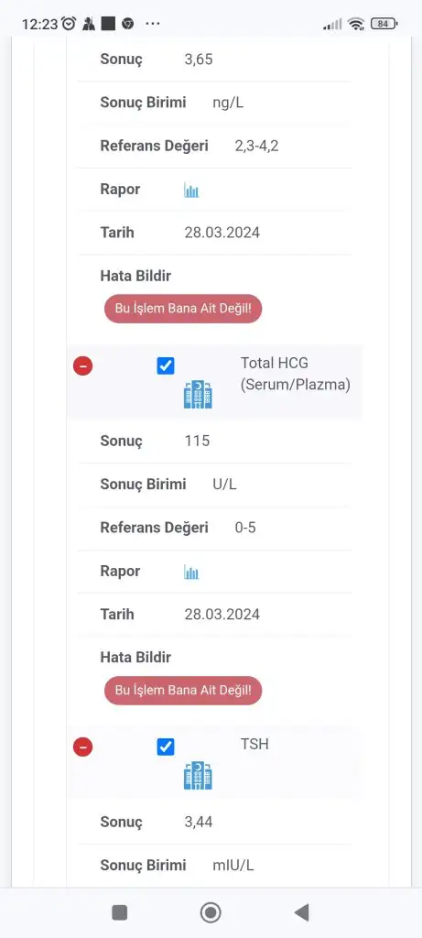The height and width of the screenshot is (938, 422).
Task: Tap the Android back triangle button
Action: [302, 912]
